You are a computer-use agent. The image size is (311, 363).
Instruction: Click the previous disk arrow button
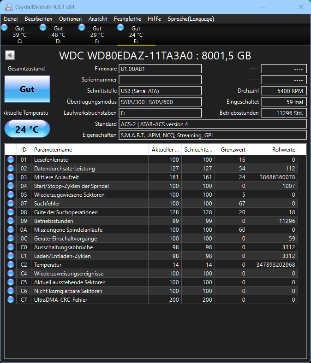pos(10,55)
